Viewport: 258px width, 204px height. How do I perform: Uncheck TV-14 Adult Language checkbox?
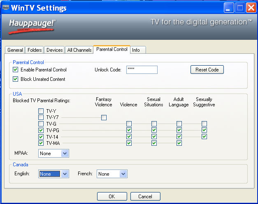pos(179,137)
